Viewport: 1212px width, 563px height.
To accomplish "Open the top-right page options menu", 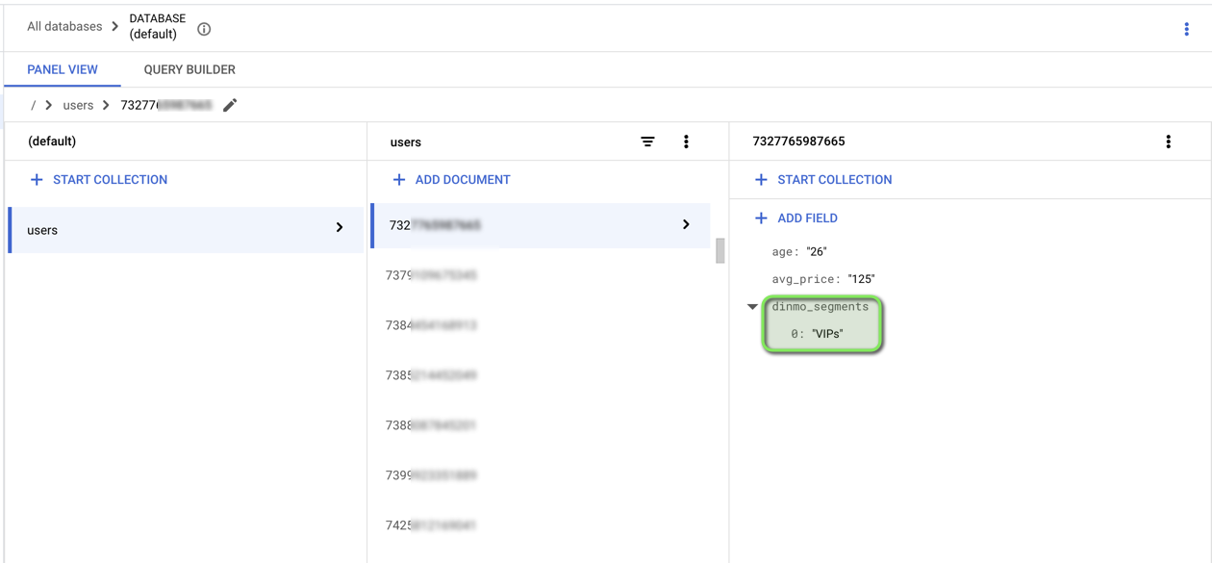I will coord(1186,29).
